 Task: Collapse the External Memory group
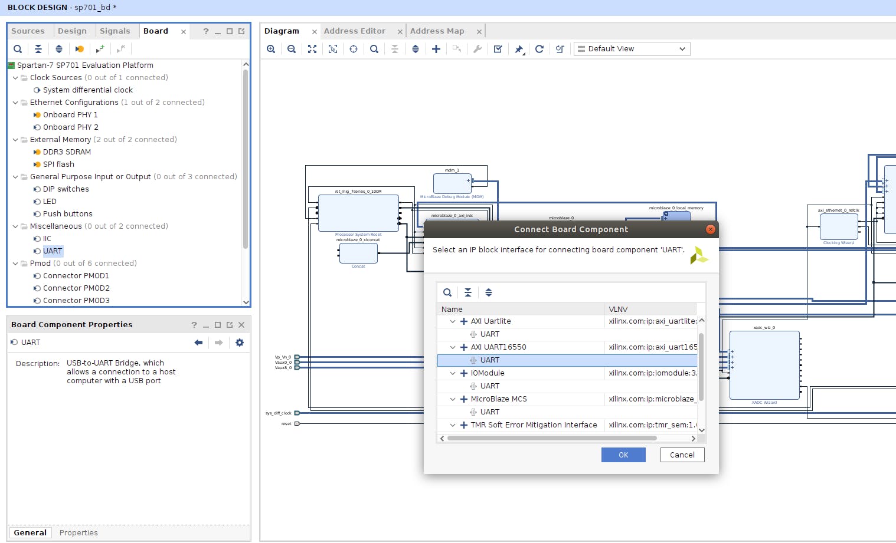pos(15,140)
